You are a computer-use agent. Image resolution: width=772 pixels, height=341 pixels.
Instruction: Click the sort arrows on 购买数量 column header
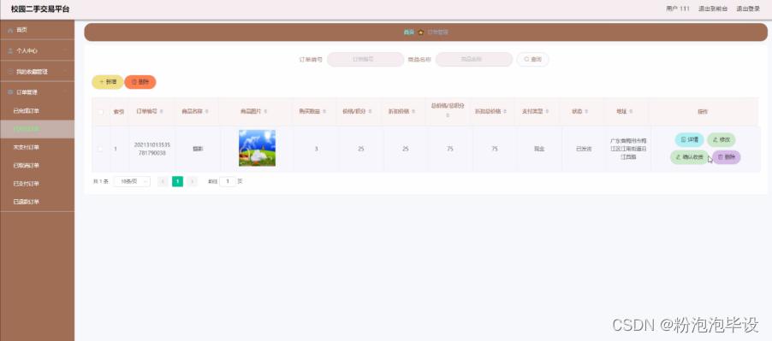click(325, 112)
